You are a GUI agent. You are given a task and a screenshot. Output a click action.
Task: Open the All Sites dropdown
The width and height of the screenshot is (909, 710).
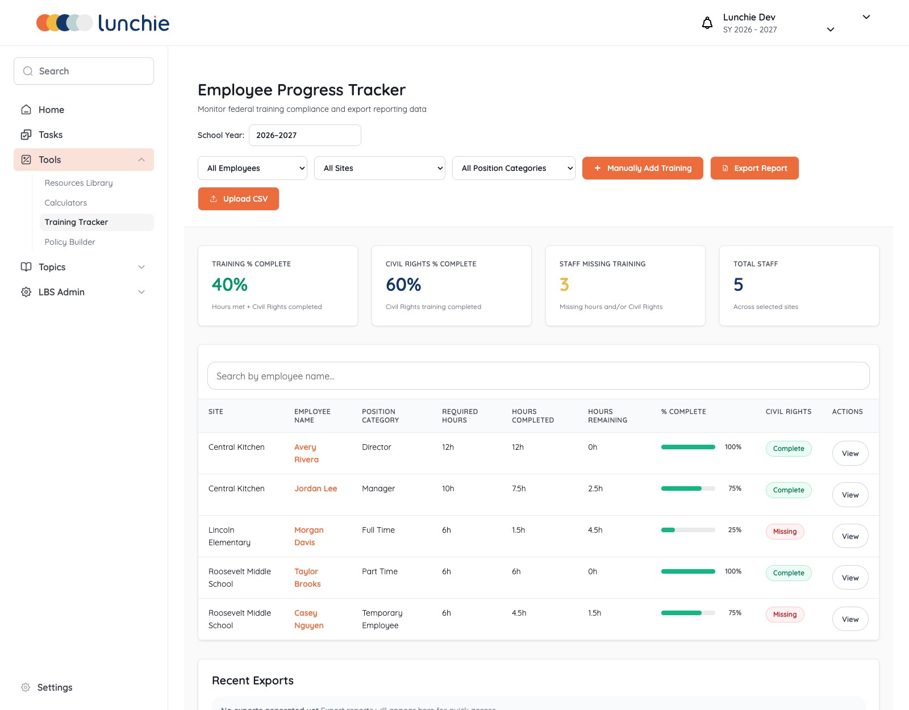pos(380,168)
